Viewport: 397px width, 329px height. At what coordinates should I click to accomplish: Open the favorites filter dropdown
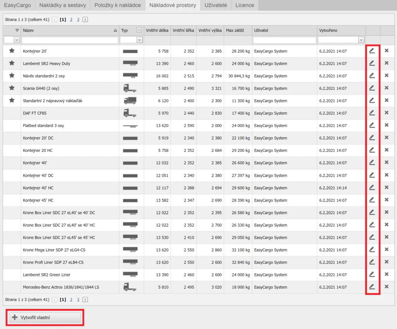click(x=16, y=40)
